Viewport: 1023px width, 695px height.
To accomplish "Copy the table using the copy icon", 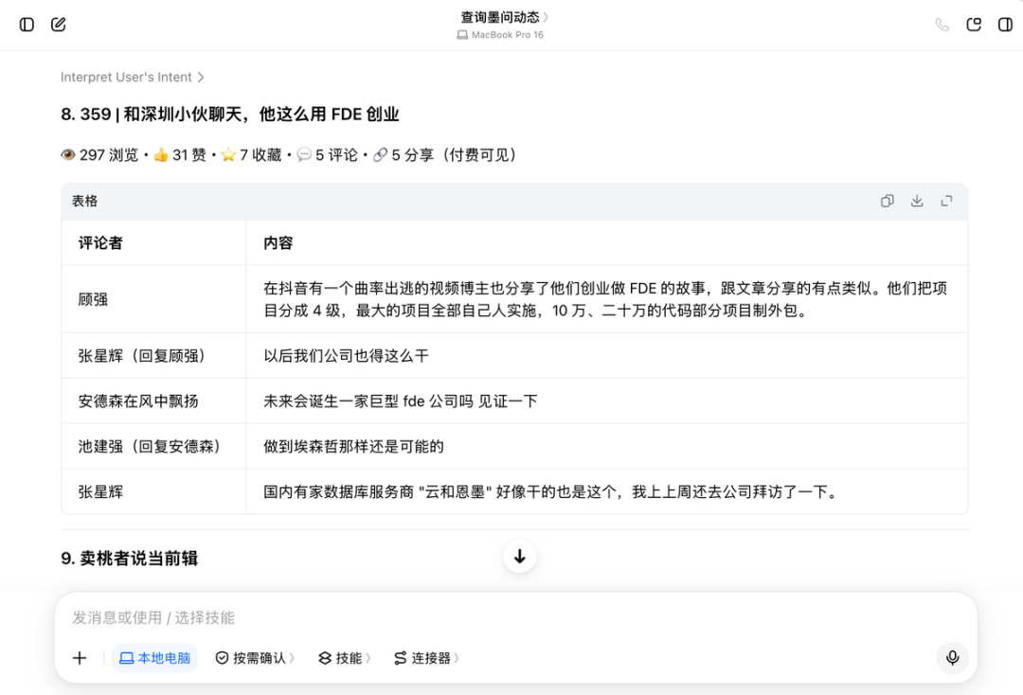I will pyautogui.click(x=888, y=201).
